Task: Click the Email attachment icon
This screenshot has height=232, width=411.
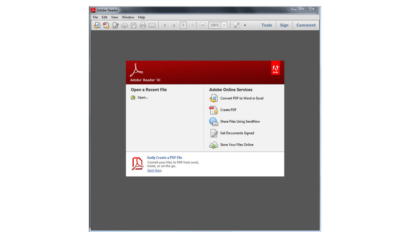Action: click(x=152, y=25)
